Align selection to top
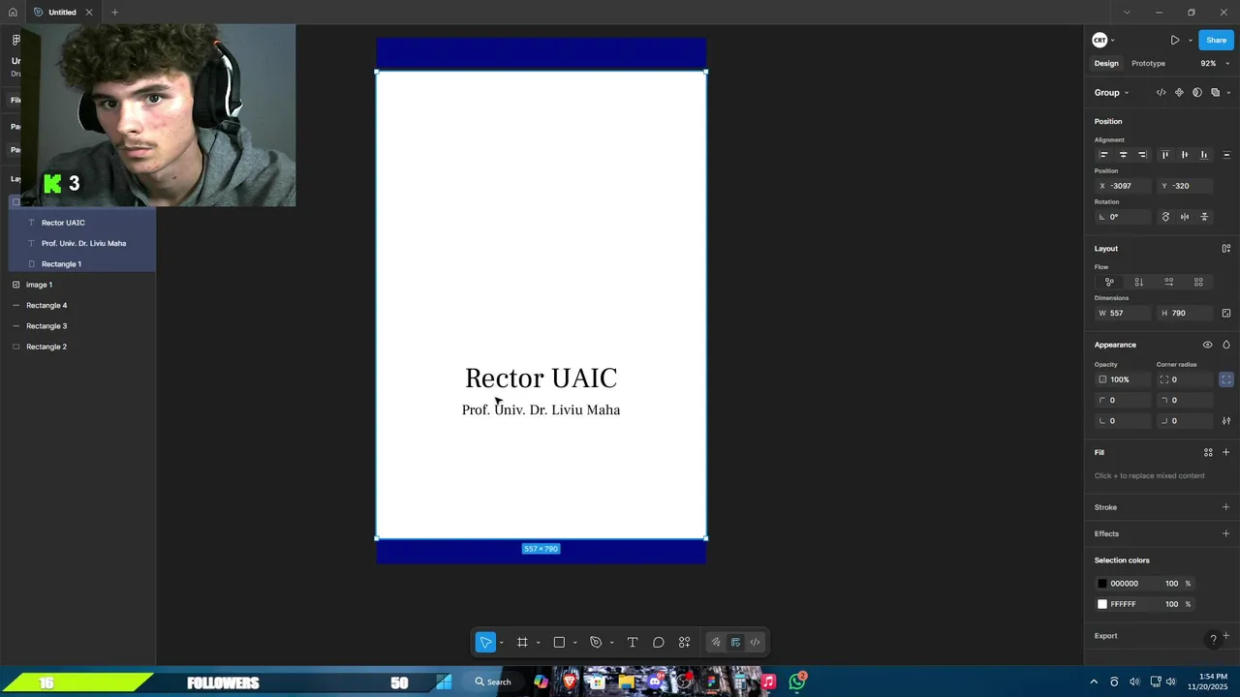 pos(1165,155)
